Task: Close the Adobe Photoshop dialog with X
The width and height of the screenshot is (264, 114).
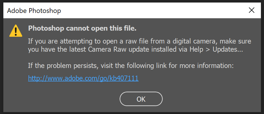Action: pos(252,11)
